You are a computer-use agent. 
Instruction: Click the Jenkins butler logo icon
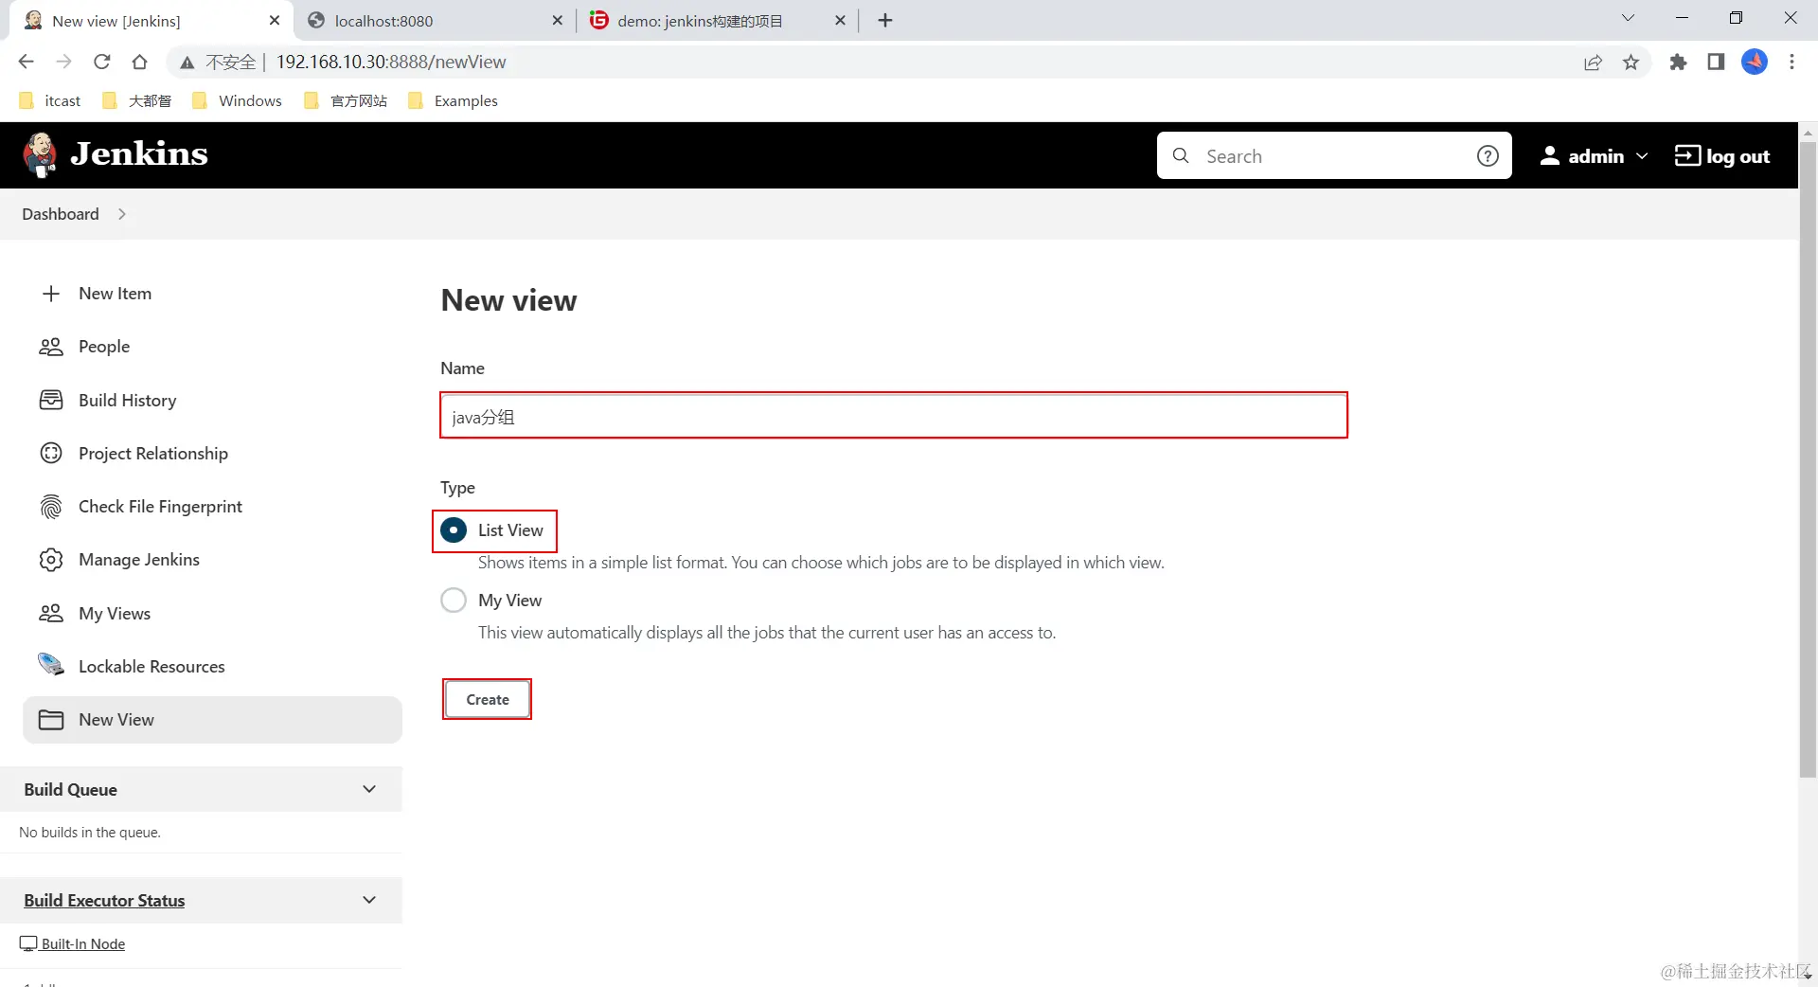click(40, 154)
